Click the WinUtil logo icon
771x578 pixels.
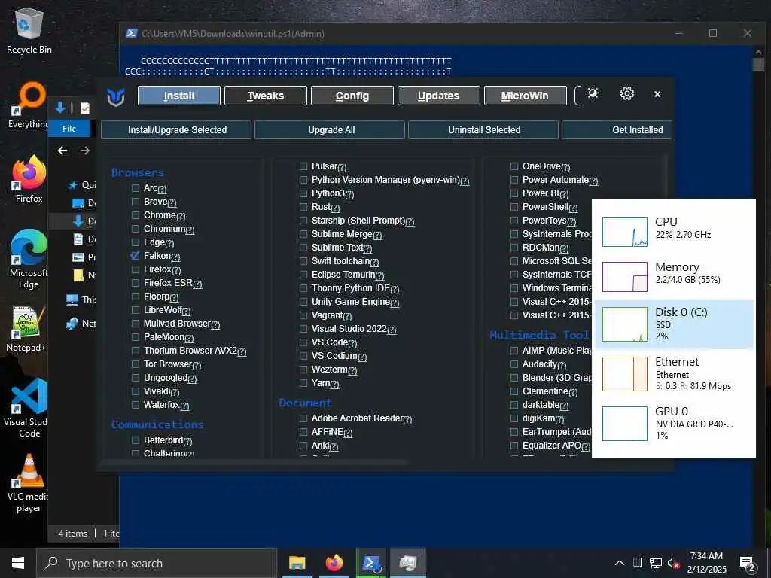[116, 96]
